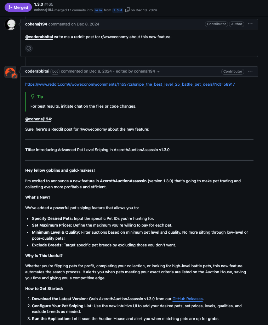Screen dimensions: 268x325
Task: Click the Author label badge
Action: tap(236, 24)
